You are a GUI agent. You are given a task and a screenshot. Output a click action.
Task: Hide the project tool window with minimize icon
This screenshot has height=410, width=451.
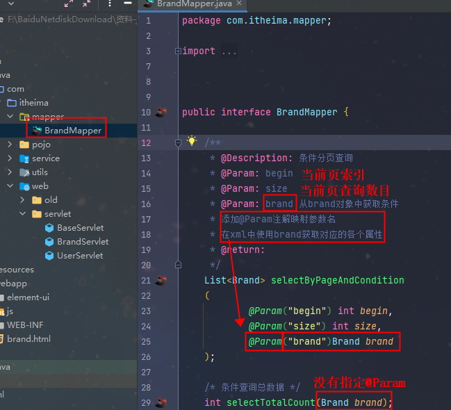tap(128, 3)
